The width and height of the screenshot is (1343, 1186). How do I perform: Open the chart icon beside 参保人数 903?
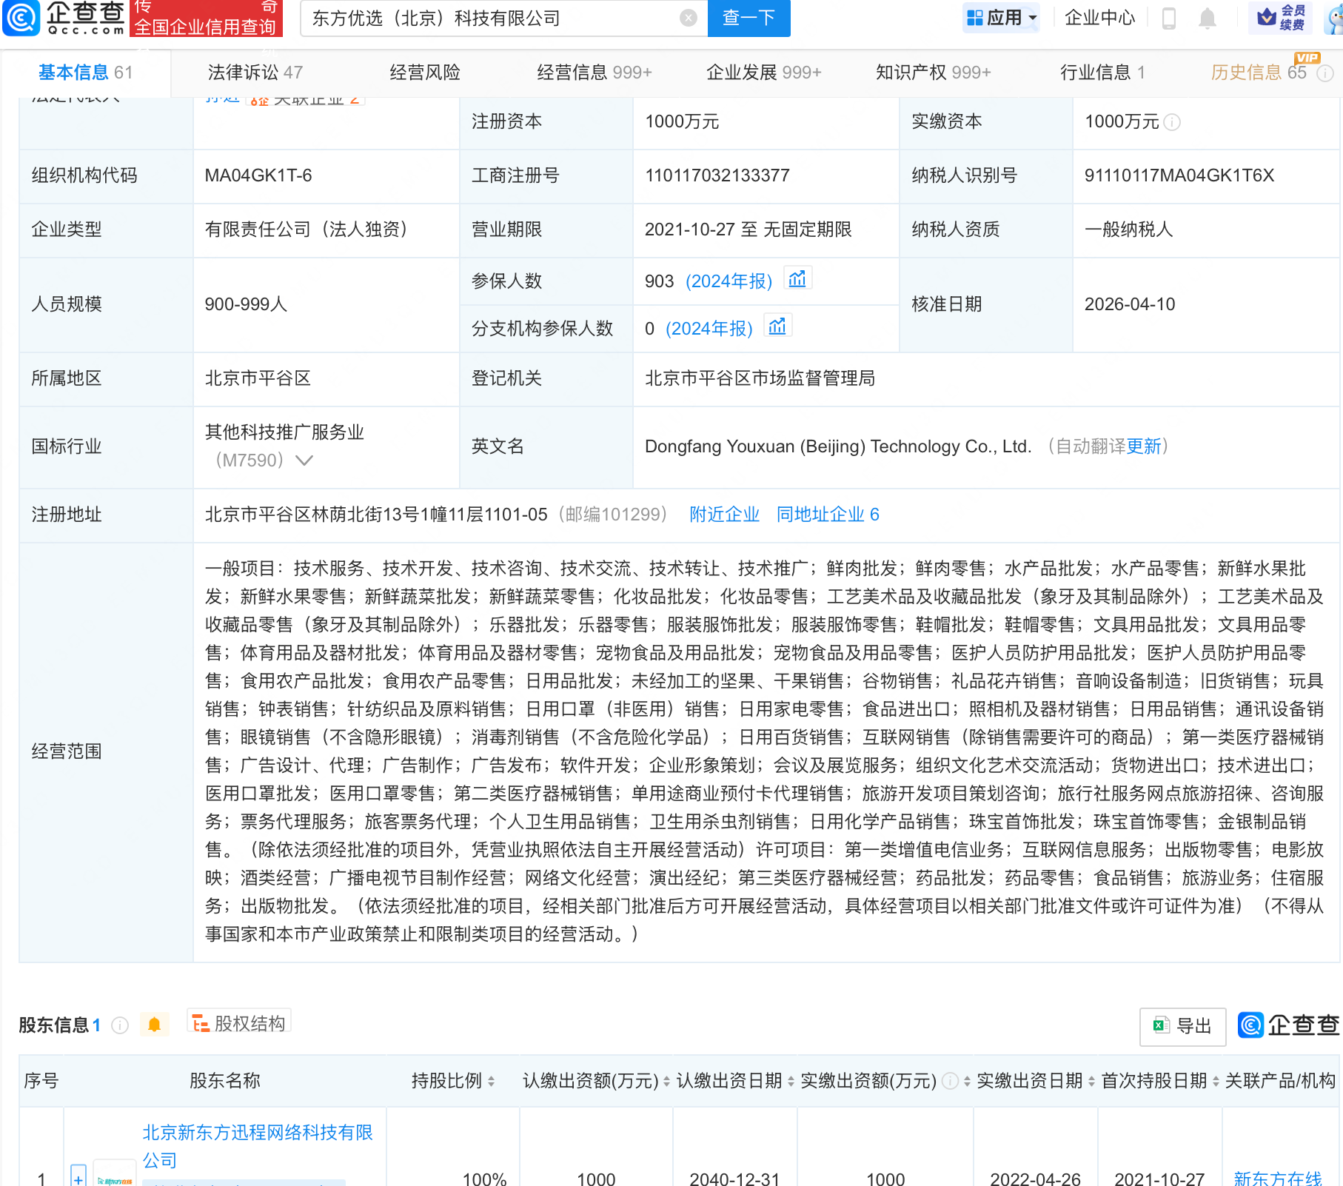point(797,279)
